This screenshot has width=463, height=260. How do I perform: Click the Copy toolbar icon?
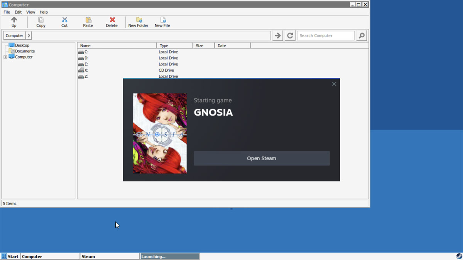(x=41, y=20)
